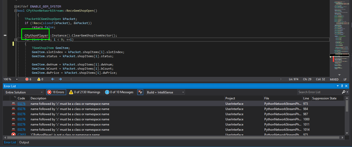This screenshot has width=352, height=147.
Task: Navigate to previous issue with left arrow
Action: tap(53, 79)
